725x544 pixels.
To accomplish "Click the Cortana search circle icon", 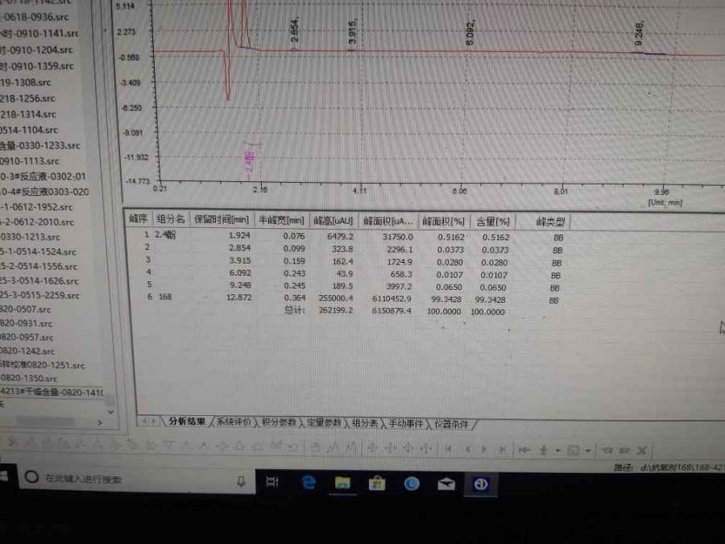I will 31,477.
